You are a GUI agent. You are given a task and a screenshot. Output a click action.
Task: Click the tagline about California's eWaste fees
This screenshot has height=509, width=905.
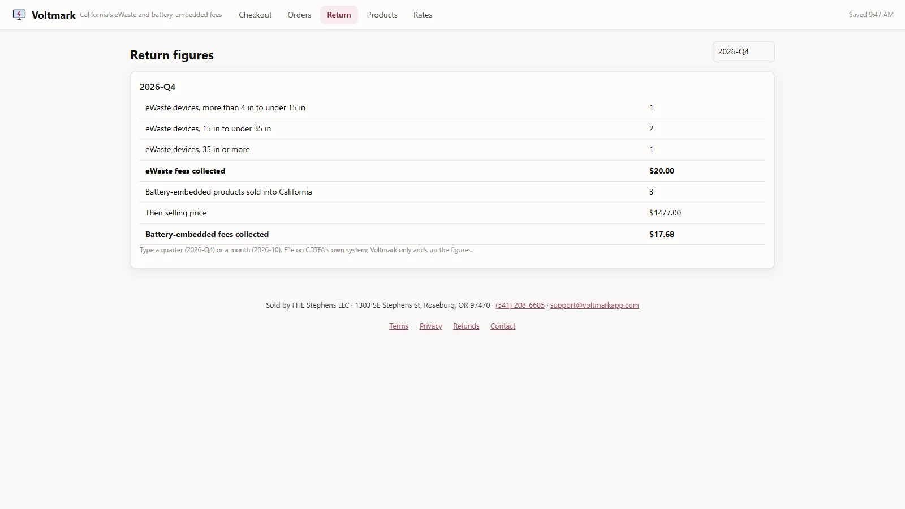click(x=151, y=15)
